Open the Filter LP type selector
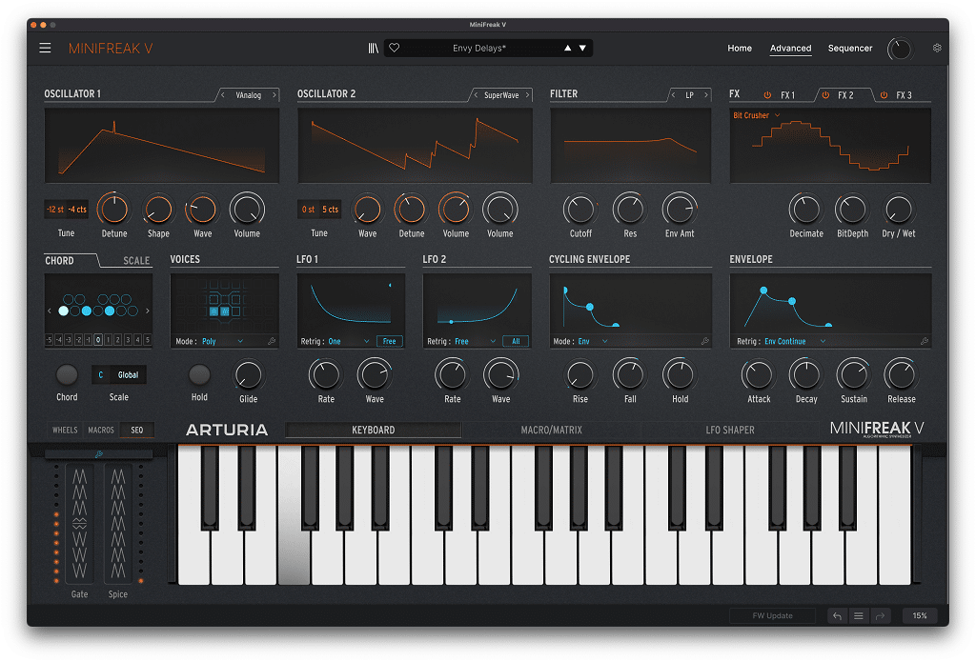Screen dimensions: 976x662 point(689,95)
